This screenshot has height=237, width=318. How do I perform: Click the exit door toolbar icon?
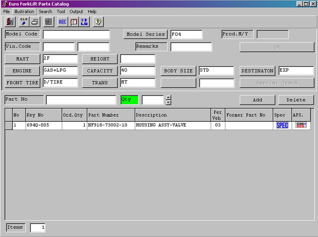coord(10,22)
